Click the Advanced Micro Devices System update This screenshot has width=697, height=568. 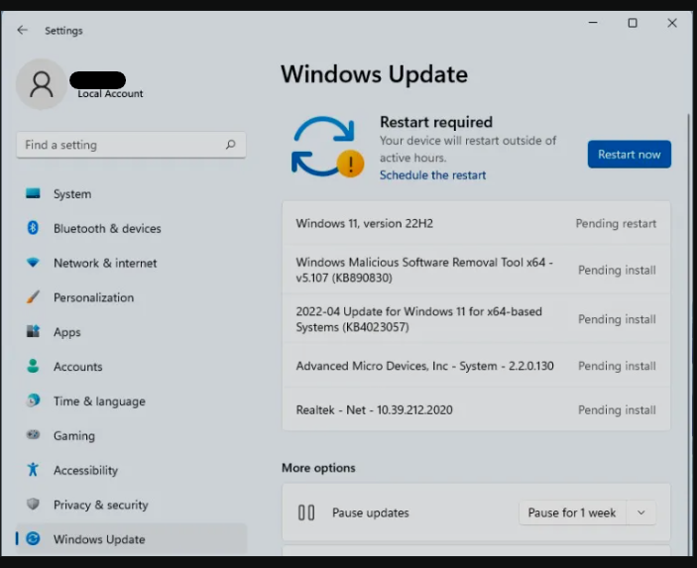coord(476,366)
